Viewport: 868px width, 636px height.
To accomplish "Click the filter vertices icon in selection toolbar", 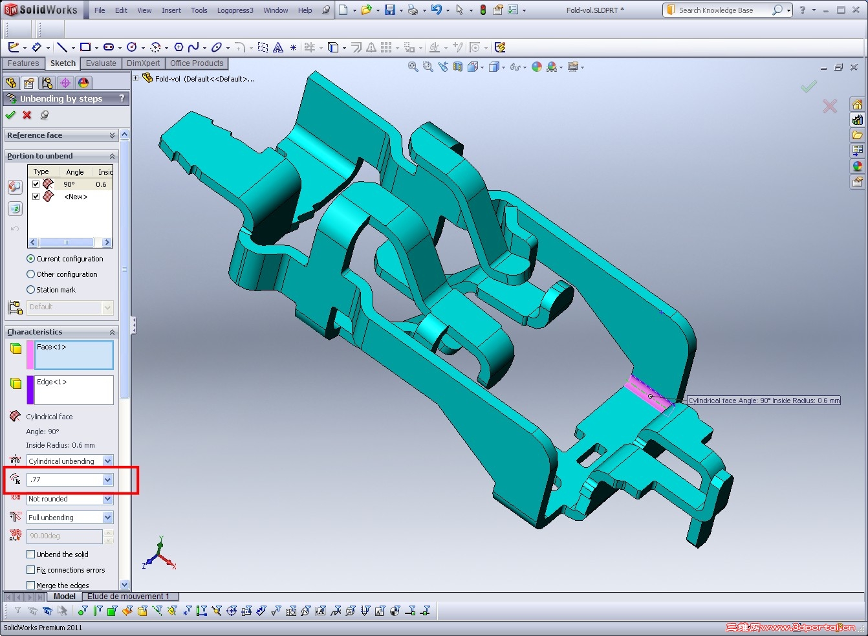I will click(83, 610).
